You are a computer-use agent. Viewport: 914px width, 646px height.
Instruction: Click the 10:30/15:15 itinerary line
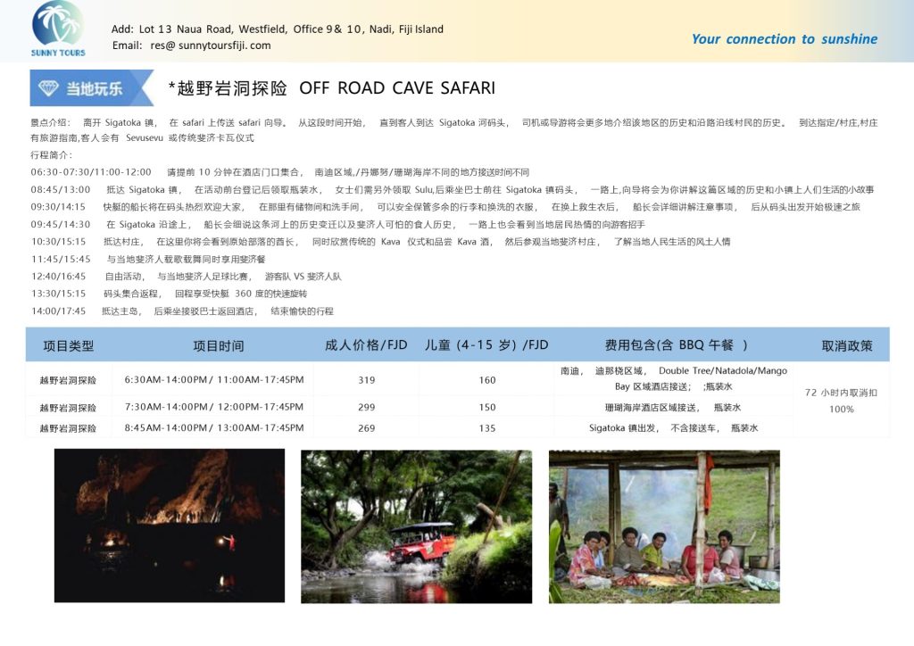click(x=380, y=242)
